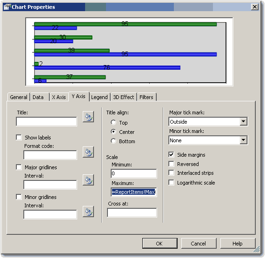Open style editor beside Title field

pyautogui.click(x=88, y=117)
